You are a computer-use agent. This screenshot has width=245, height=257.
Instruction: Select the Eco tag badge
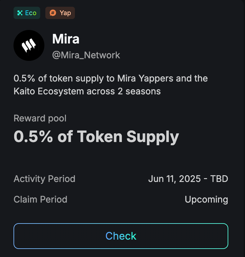tap(27, 13)
